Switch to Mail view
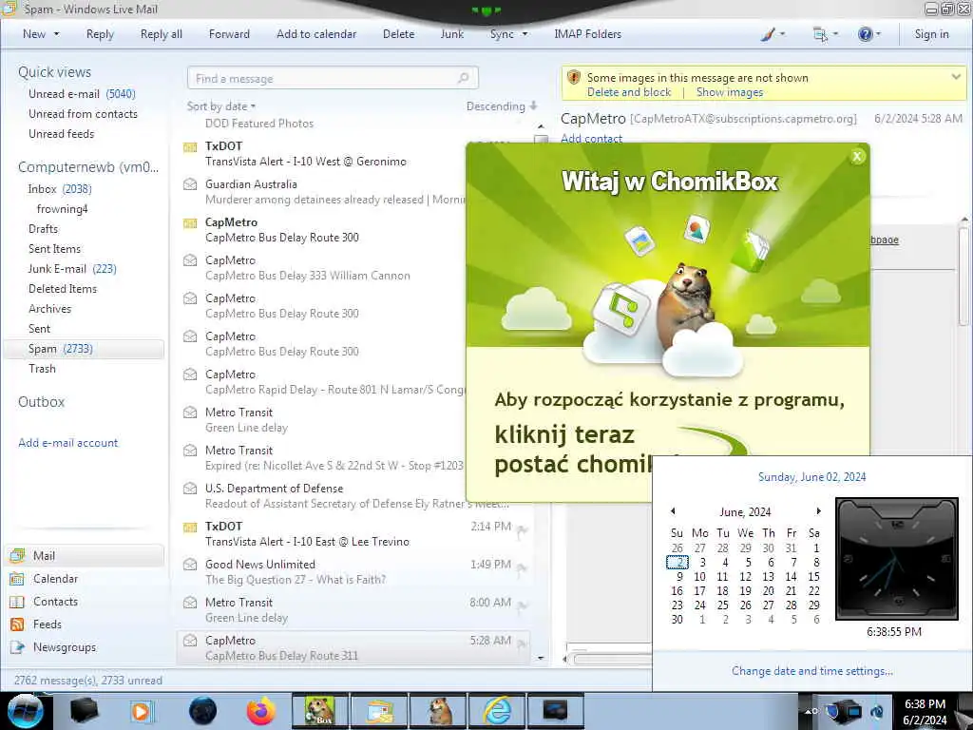 [x=85, y=555]
